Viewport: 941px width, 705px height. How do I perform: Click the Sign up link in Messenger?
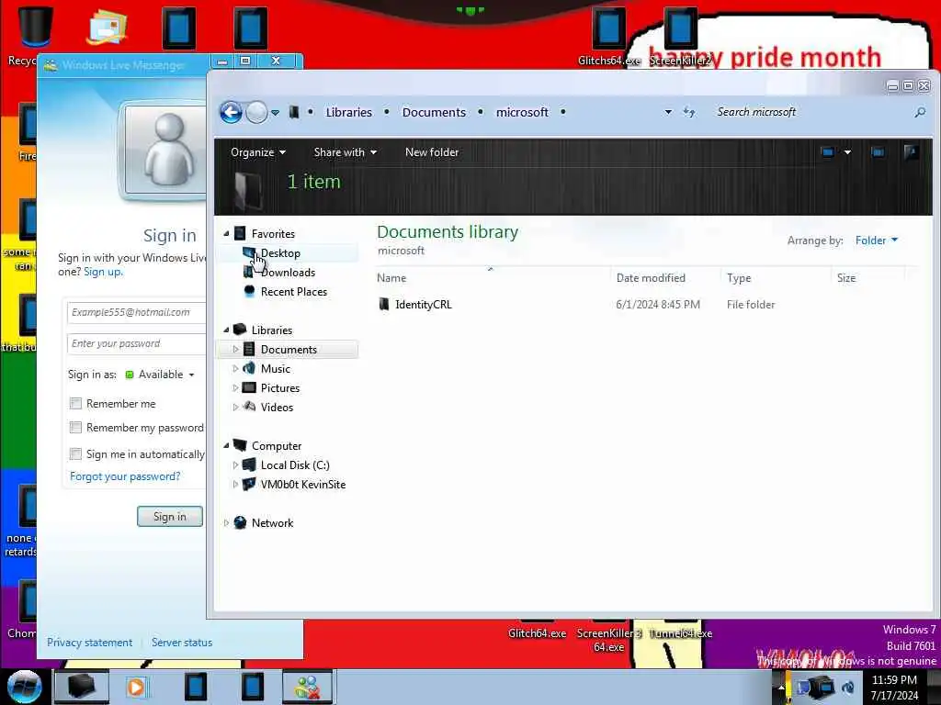click(103, 272)
